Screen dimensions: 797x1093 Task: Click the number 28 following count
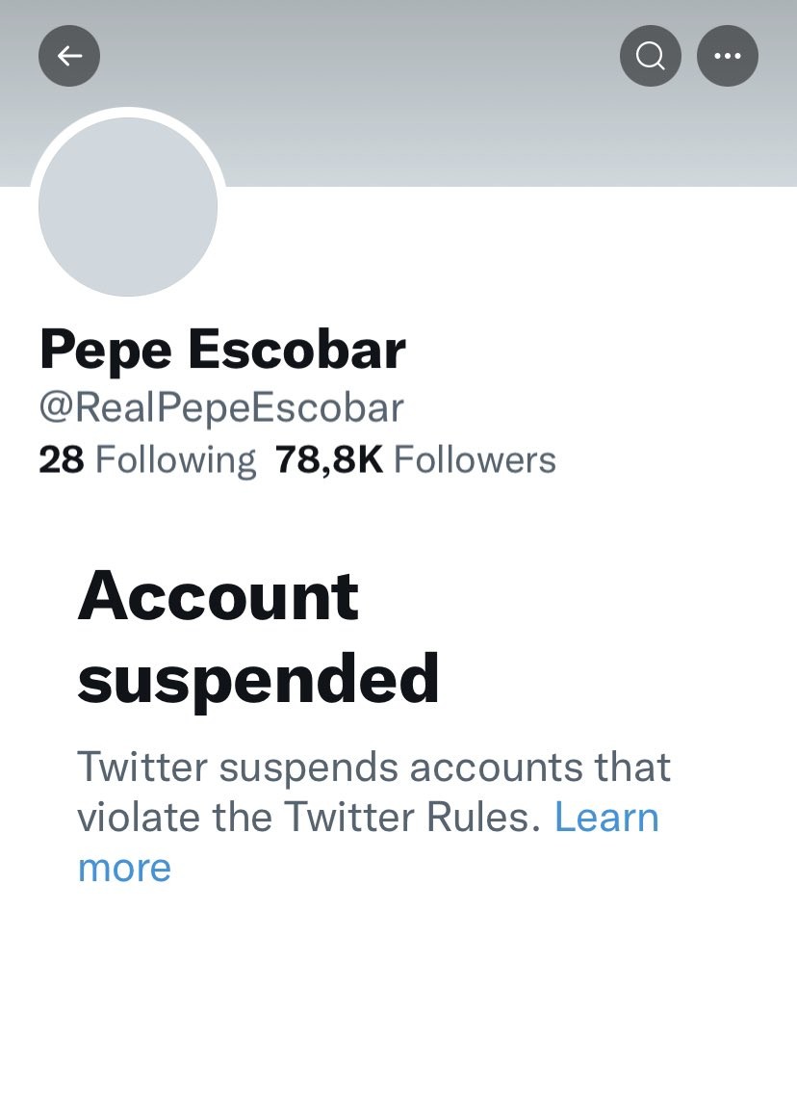point(62,460)
